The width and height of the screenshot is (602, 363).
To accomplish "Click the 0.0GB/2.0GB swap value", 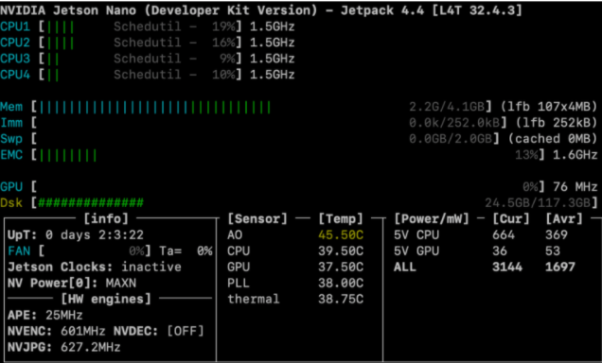I will [451, 138].
